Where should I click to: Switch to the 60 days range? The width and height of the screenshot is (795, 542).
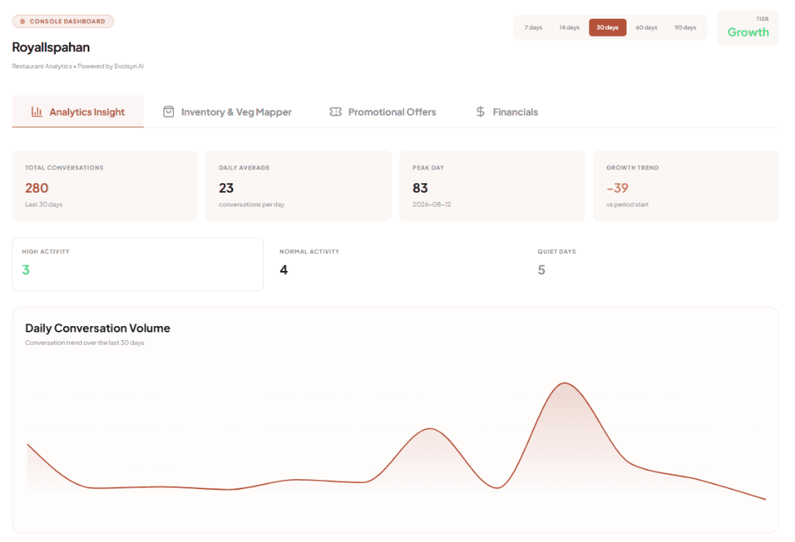pos(647,27)
